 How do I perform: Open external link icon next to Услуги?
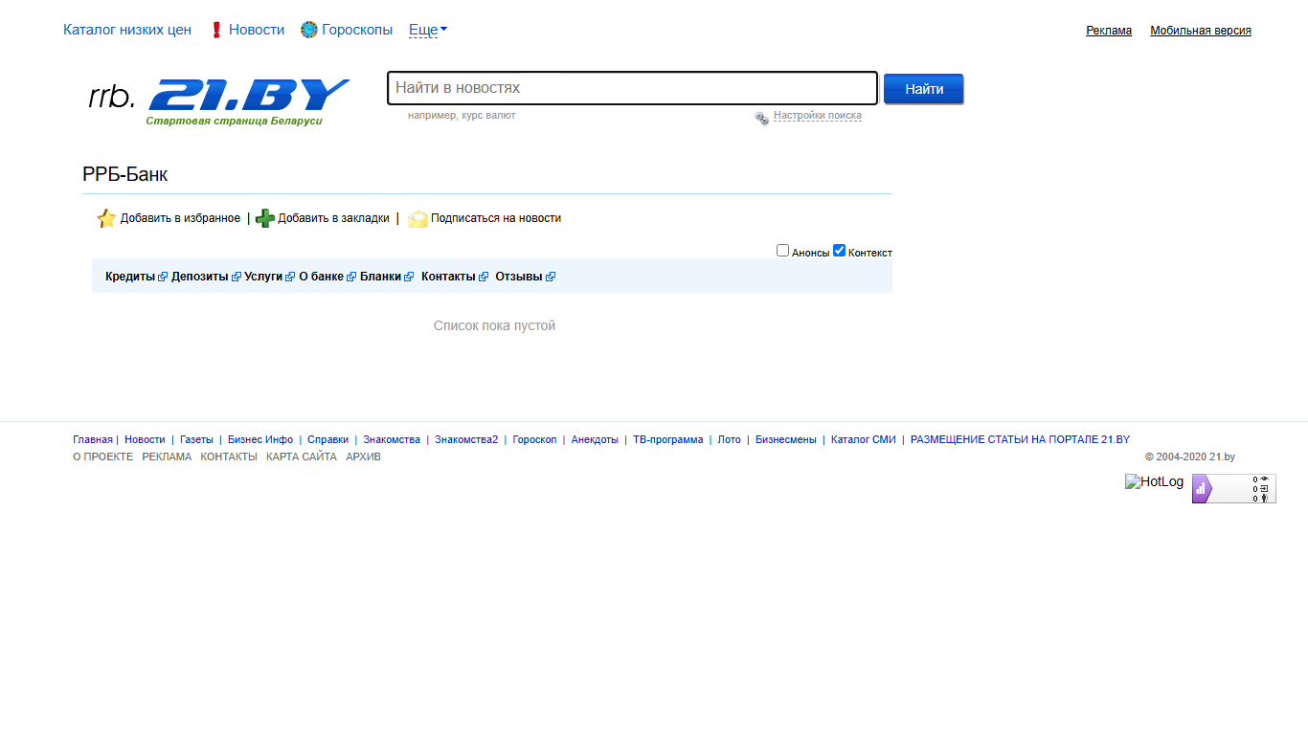[x=290, y=277]
